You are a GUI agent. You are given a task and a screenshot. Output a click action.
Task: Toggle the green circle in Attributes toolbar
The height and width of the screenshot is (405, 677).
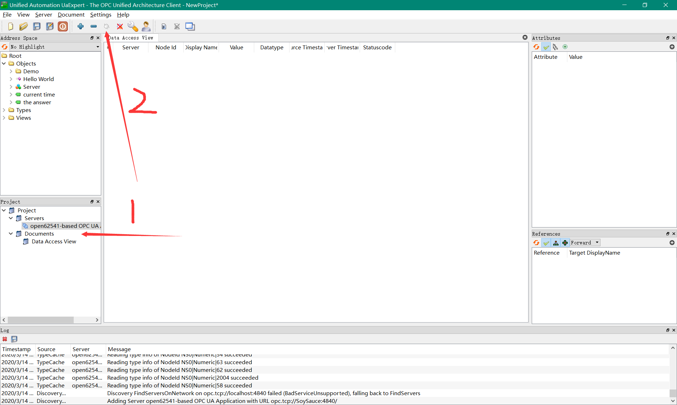point(565,47)
